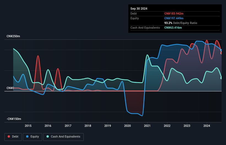This screenshot has height=145, width=226.
Task: Select the blue Equity end-point marker
Action: pos(221,50)
